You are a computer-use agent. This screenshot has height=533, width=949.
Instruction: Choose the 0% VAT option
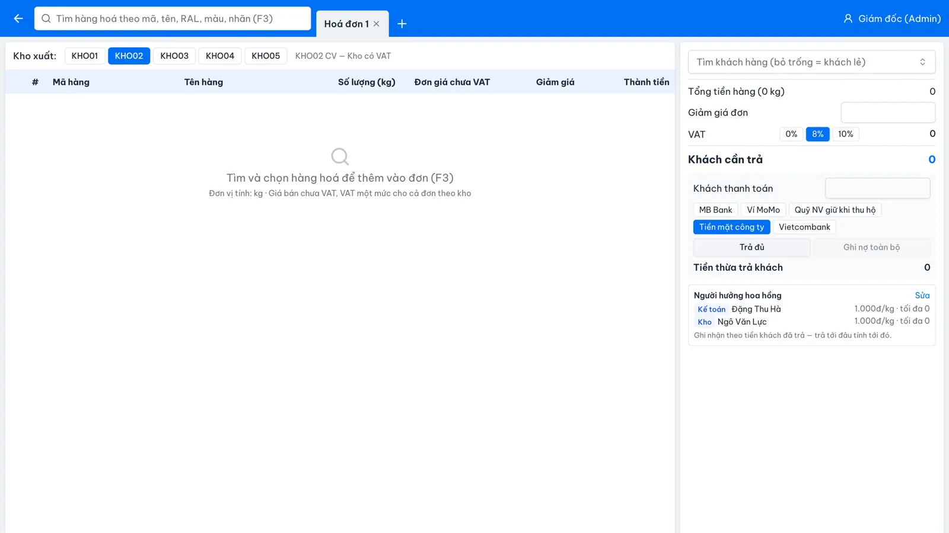click(791, 134)
